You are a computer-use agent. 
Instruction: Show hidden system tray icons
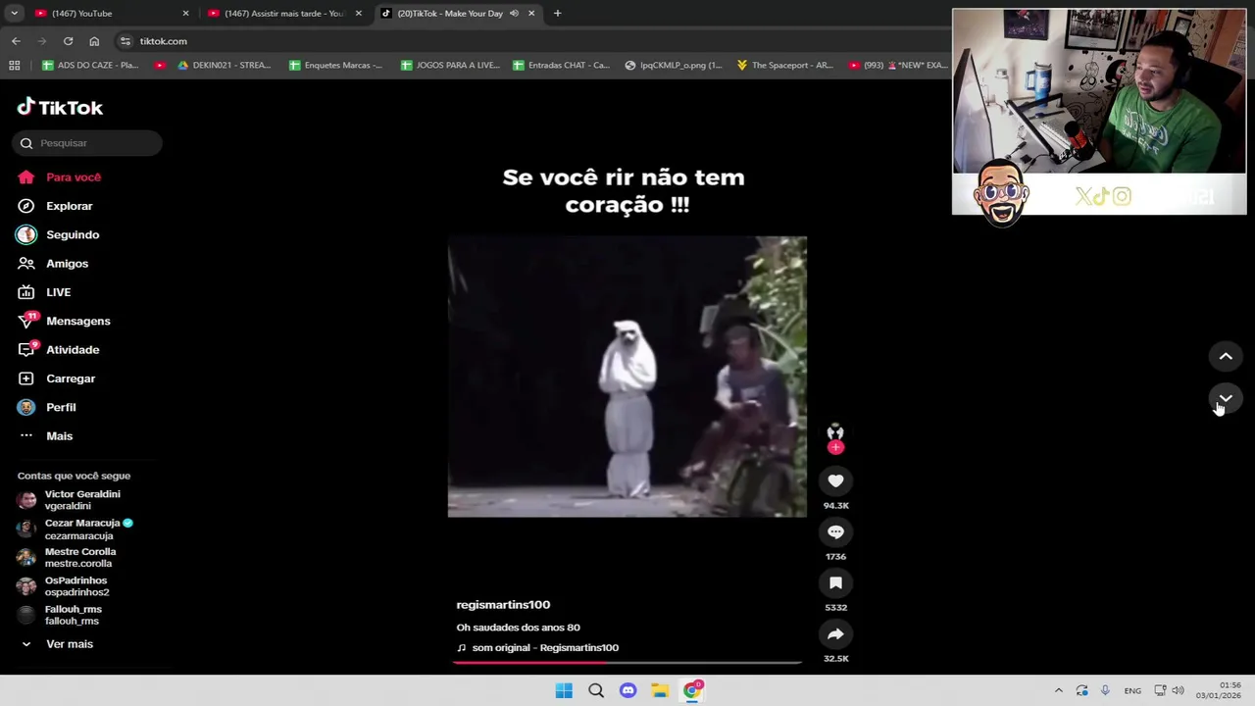click(1058, 691)
